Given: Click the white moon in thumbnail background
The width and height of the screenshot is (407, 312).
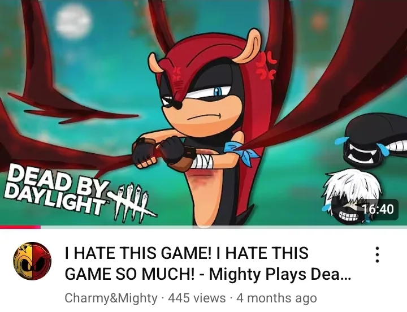Looking at the screenshot, I should (73, 21).
